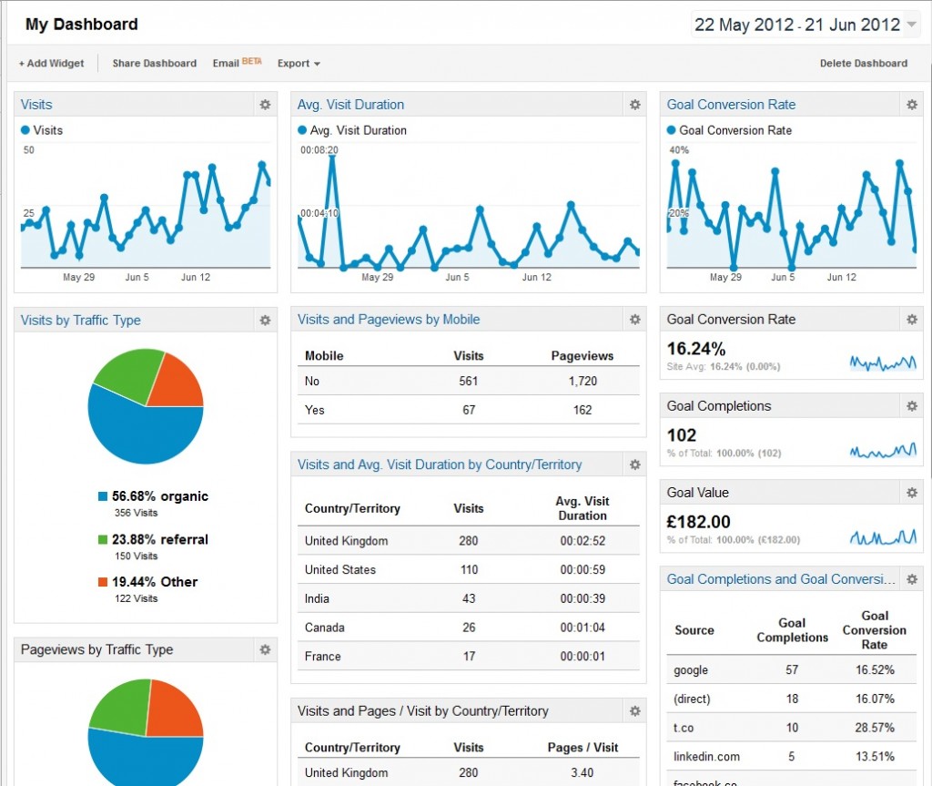Screen dimensions: 932x786
Task: Open settings gear on Visits and Pageviews by Mobile
Action: coord(635,319)
